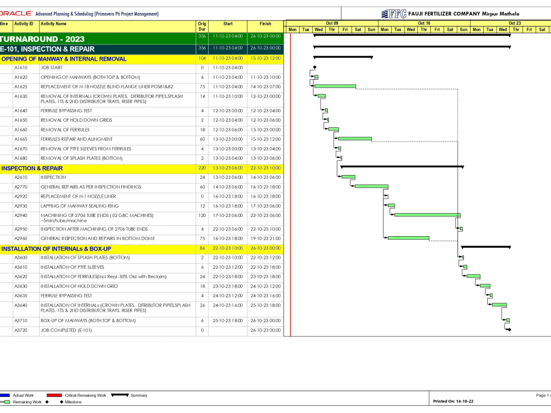Image resolution: width=551 pixels, height=413 pixels.
Task: Click the Critical Remaining Work legend bar
Action: (55, 395)
